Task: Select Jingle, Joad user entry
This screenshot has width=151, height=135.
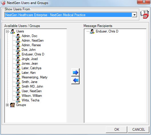Action: click(29, 59)
